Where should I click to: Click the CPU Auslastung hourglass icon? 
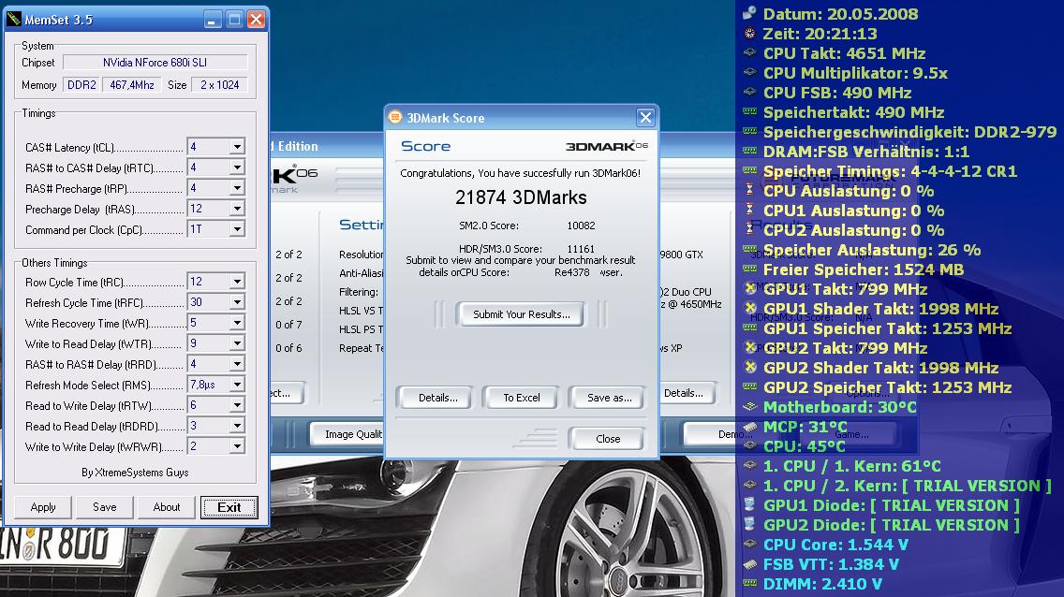click(749, 190)
